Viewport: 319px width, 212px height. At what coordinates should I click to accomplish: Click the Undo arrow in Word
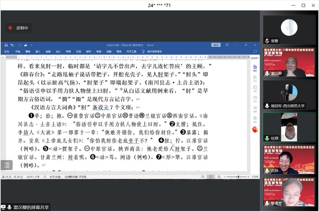coord(12,45)
